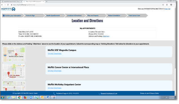The width and height of the screenshot is (179, 104).
Task: Open the Request Assistance Form link
Action: tap(109, 93)
